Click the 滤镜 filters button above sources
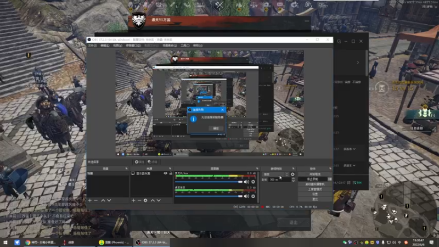The height and width of the screenshot is (247, 439). point(153,162)
